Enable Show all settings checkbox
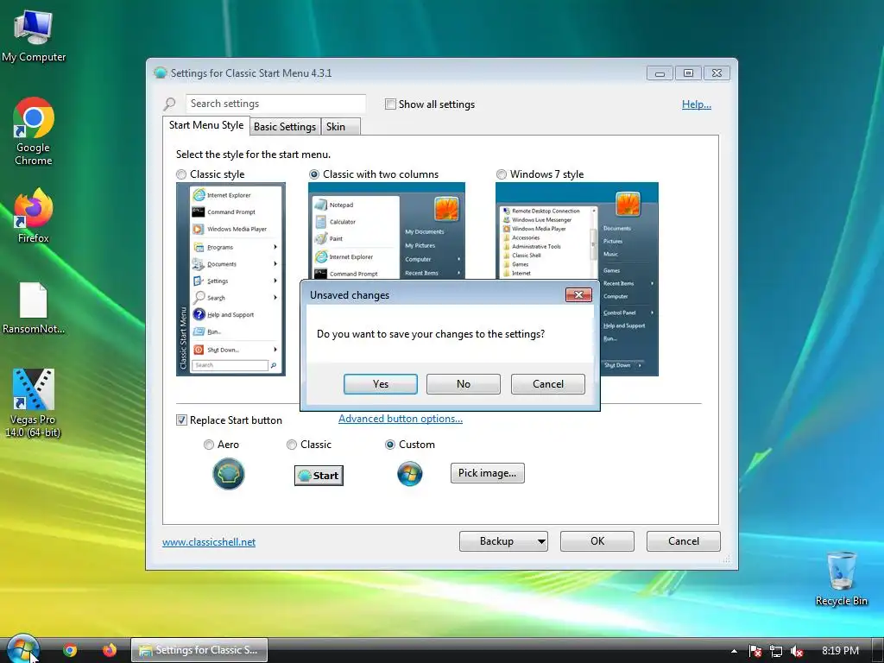Screen dimensions: 884x663 (x=390, y=104)
